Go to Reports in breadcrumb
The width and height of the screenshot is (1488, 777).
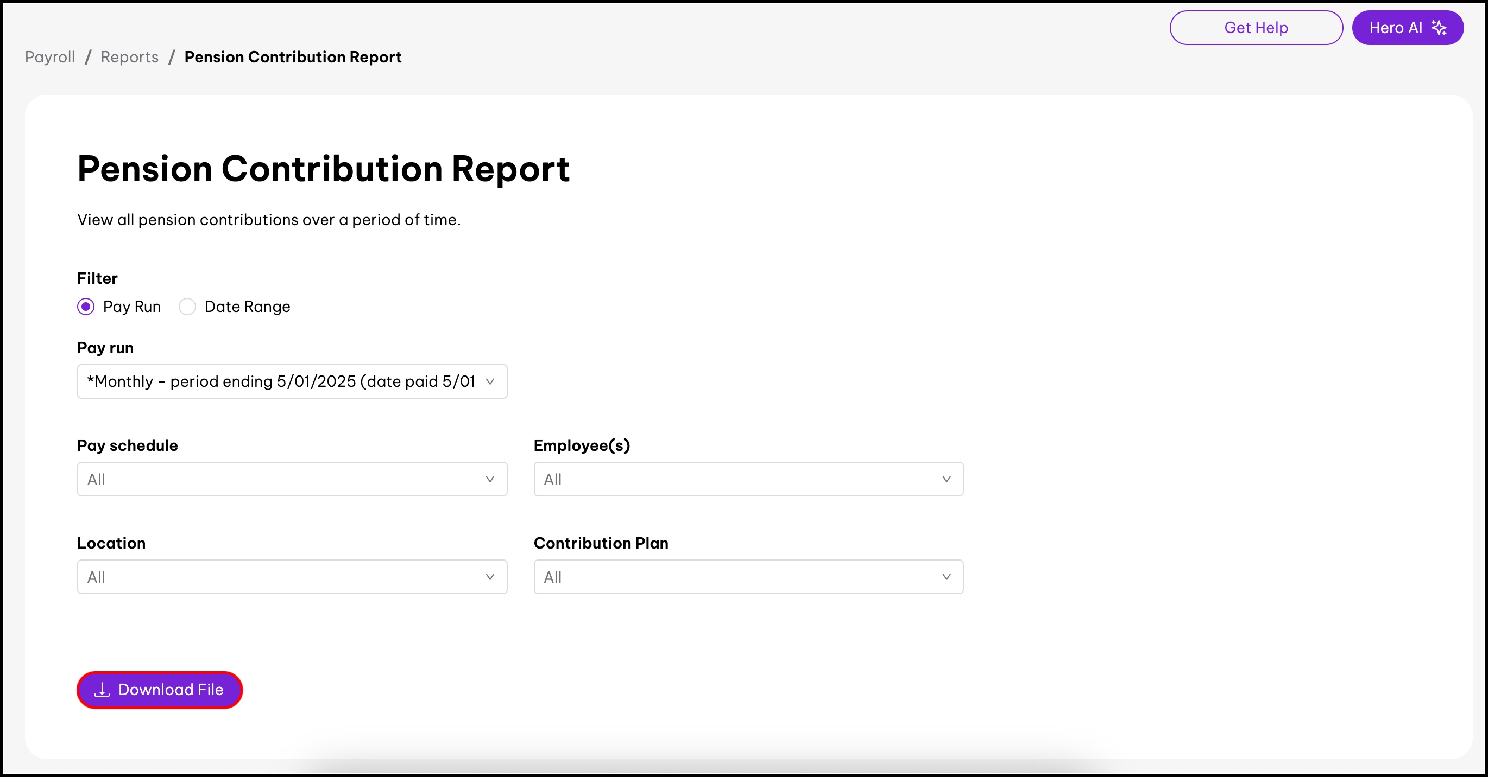click(x=129, y=57)
